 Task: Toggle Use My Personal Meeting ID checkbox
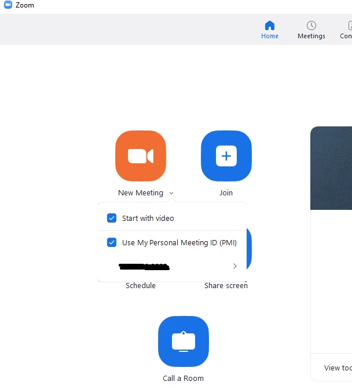click(x=112, y=242)
